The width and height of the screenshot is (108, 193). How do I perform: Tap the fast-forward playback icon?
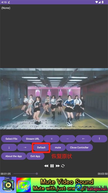pos(58,166)
